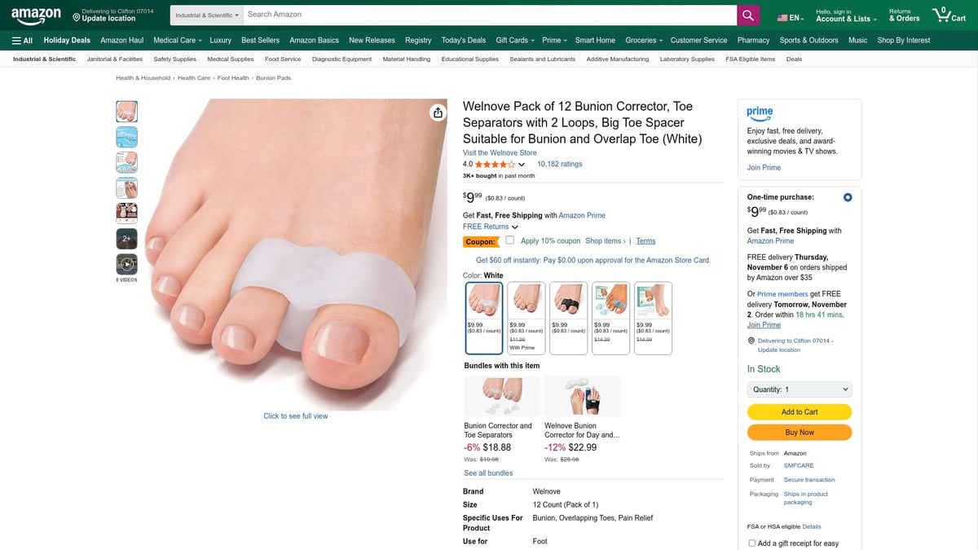Click the share icon on product image
978x550 pixels.
pos(438,112)
